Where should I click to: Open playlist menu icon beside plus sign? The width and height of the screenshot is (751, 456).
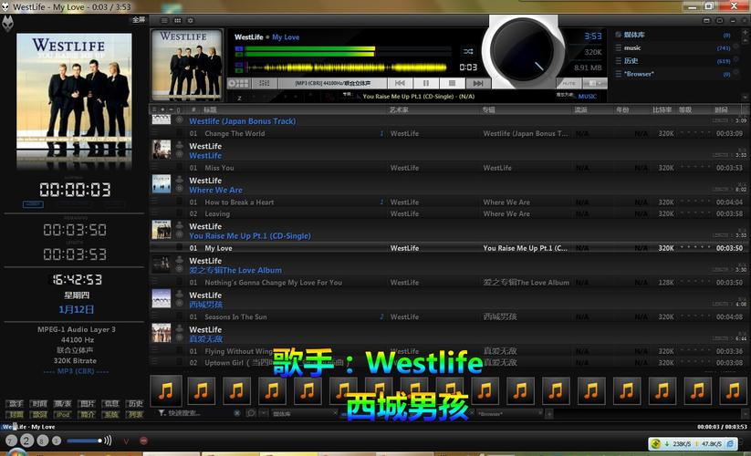tap(154, 109)
